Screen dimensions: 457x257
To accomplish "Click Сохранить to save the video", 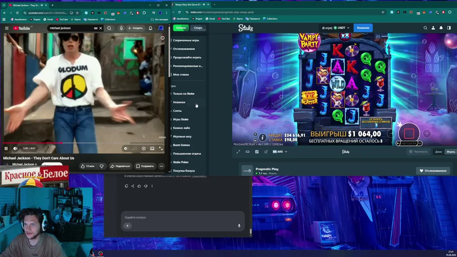I will coord(145,166).
